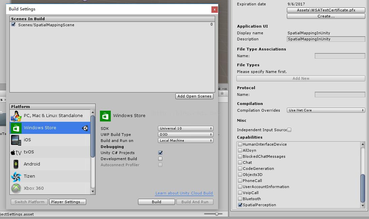Click the Unity logo on Windows Store row
This screenshot has width=369, height=219.
(85, 128)
